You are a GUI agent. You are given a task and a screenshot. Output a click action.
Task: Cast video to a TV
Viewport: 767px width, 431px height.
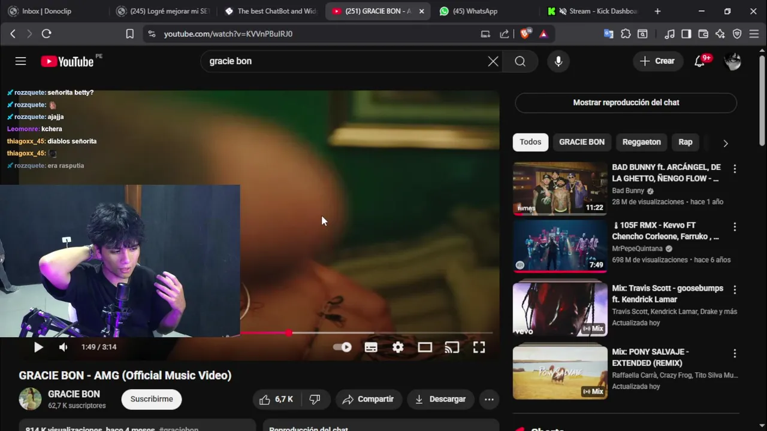452,347
